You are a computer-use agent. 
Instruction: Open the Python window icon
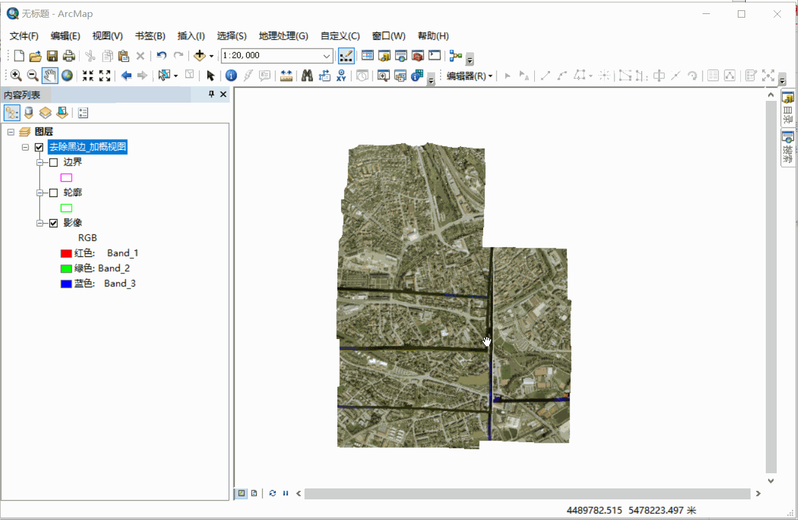tap(435, 56)
